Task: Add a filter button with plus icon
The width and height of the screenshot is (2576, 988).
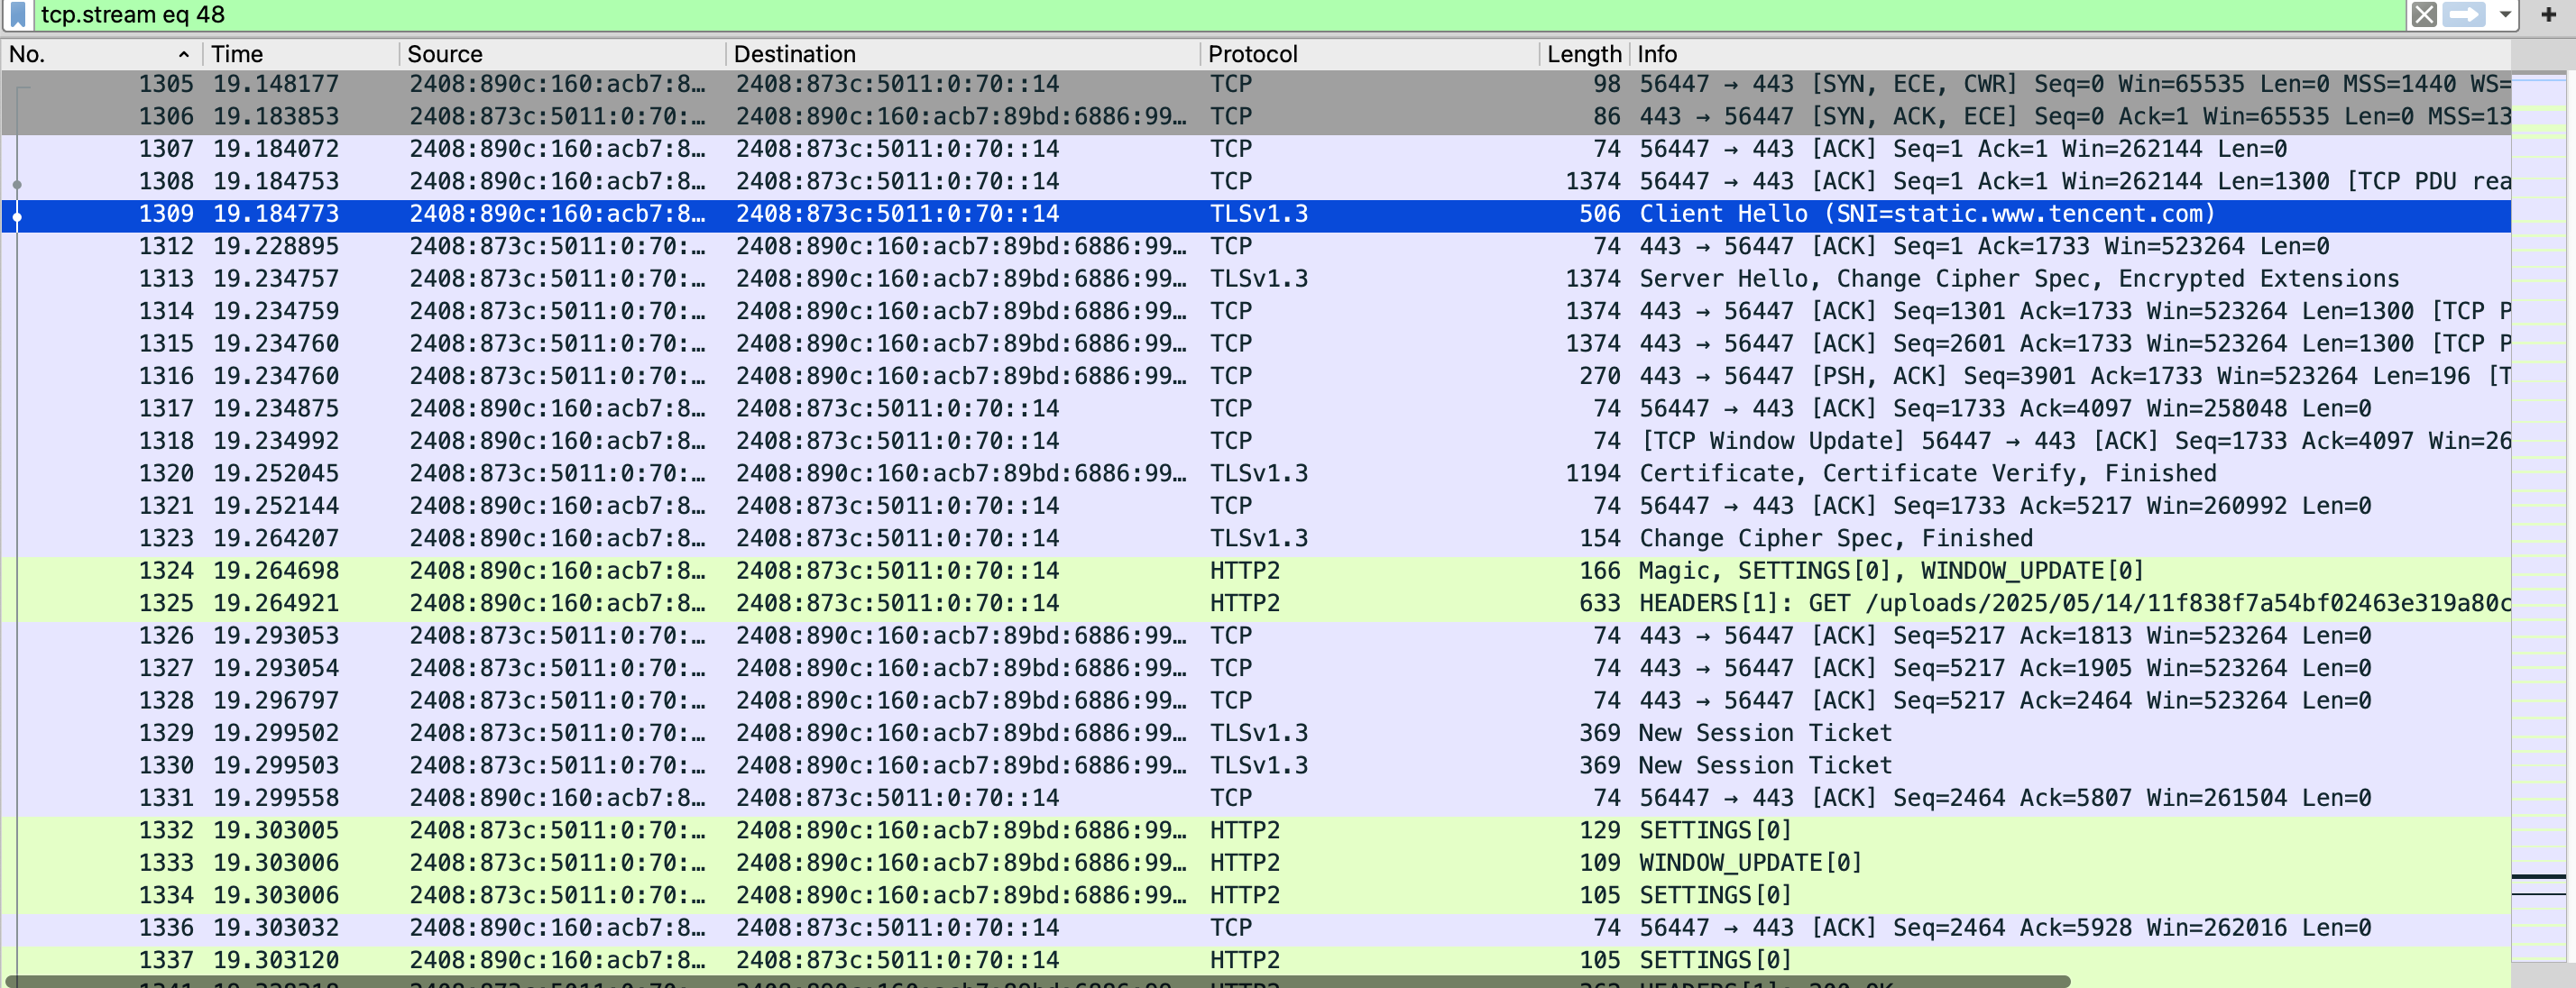Action: (x=2548, y=15)
